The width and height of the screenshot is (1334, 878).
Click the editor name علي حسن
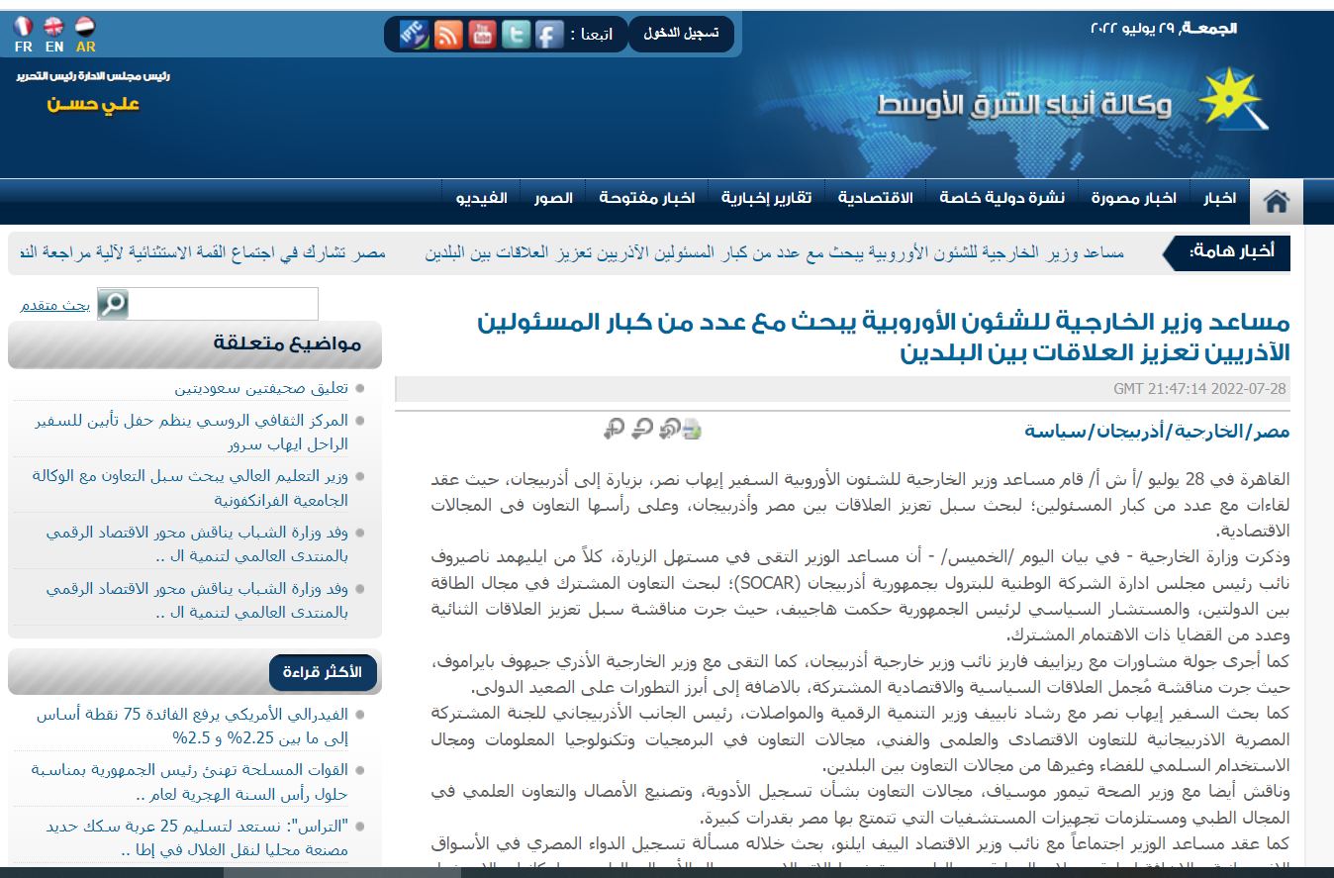pos(93,104)
